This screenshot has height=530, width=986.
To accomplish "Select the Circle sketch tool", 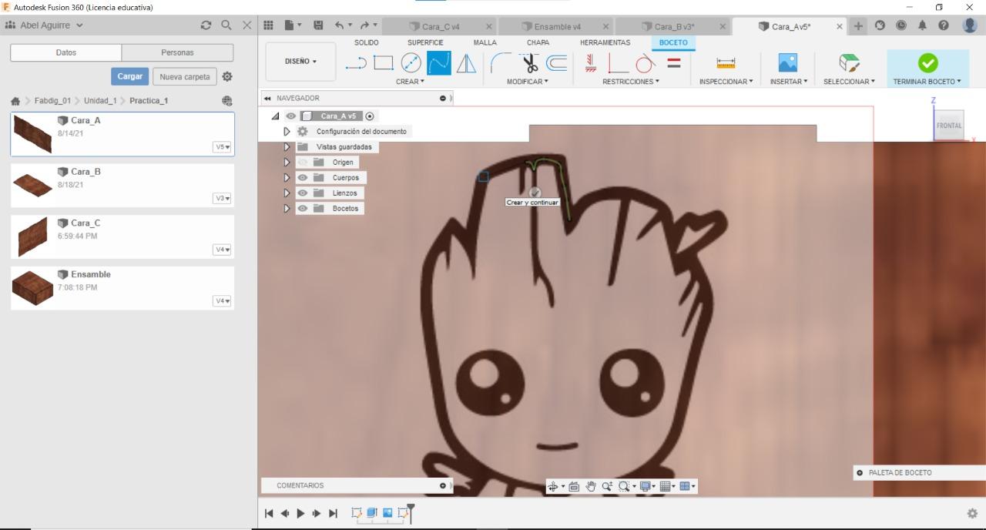I will pos(411,63).
